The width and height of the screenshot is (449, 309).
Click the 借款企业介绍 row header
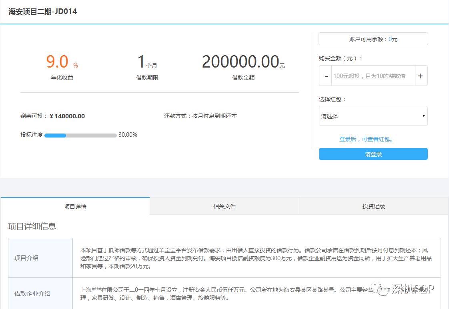40,293
